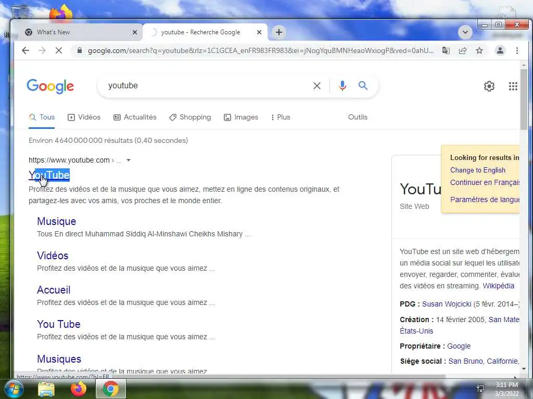This screenshot has width=533, height=399.
Task: Click the Environ 4 640 000 000 résultats text
Action: pyautogui.click(x=108, y=140)
